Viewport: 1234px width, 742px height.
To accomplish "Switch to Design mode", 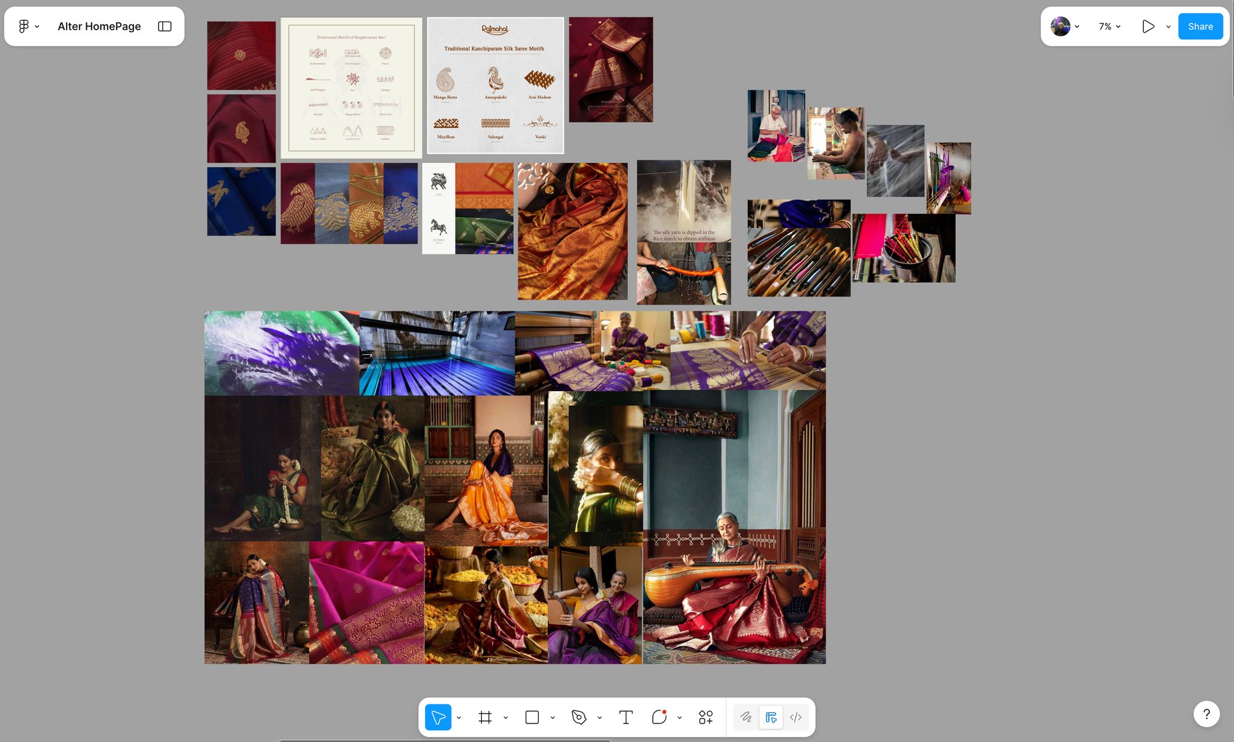I will click(x=771, y=717).
